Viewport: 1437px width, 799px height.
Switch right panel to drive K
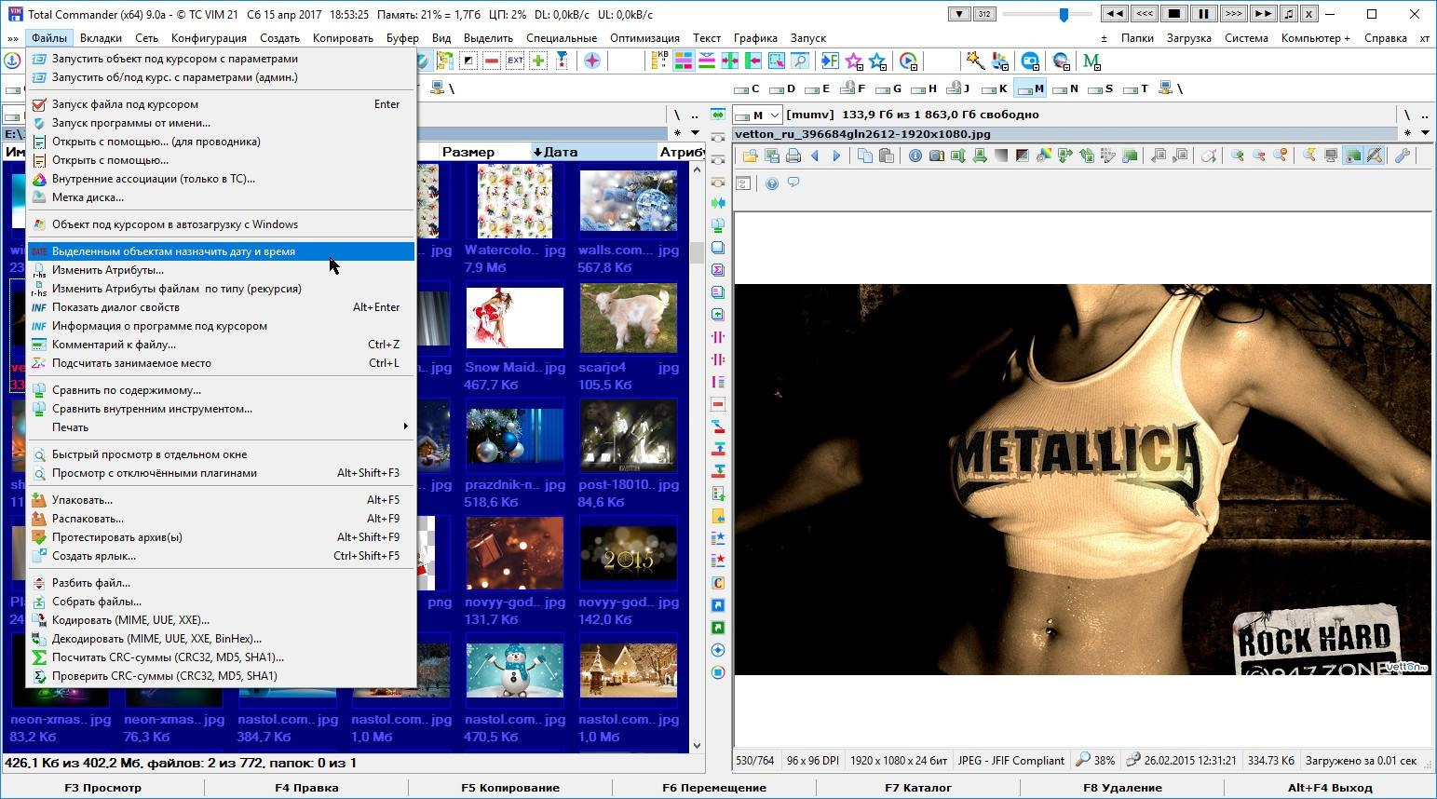[x=996, y=88]
